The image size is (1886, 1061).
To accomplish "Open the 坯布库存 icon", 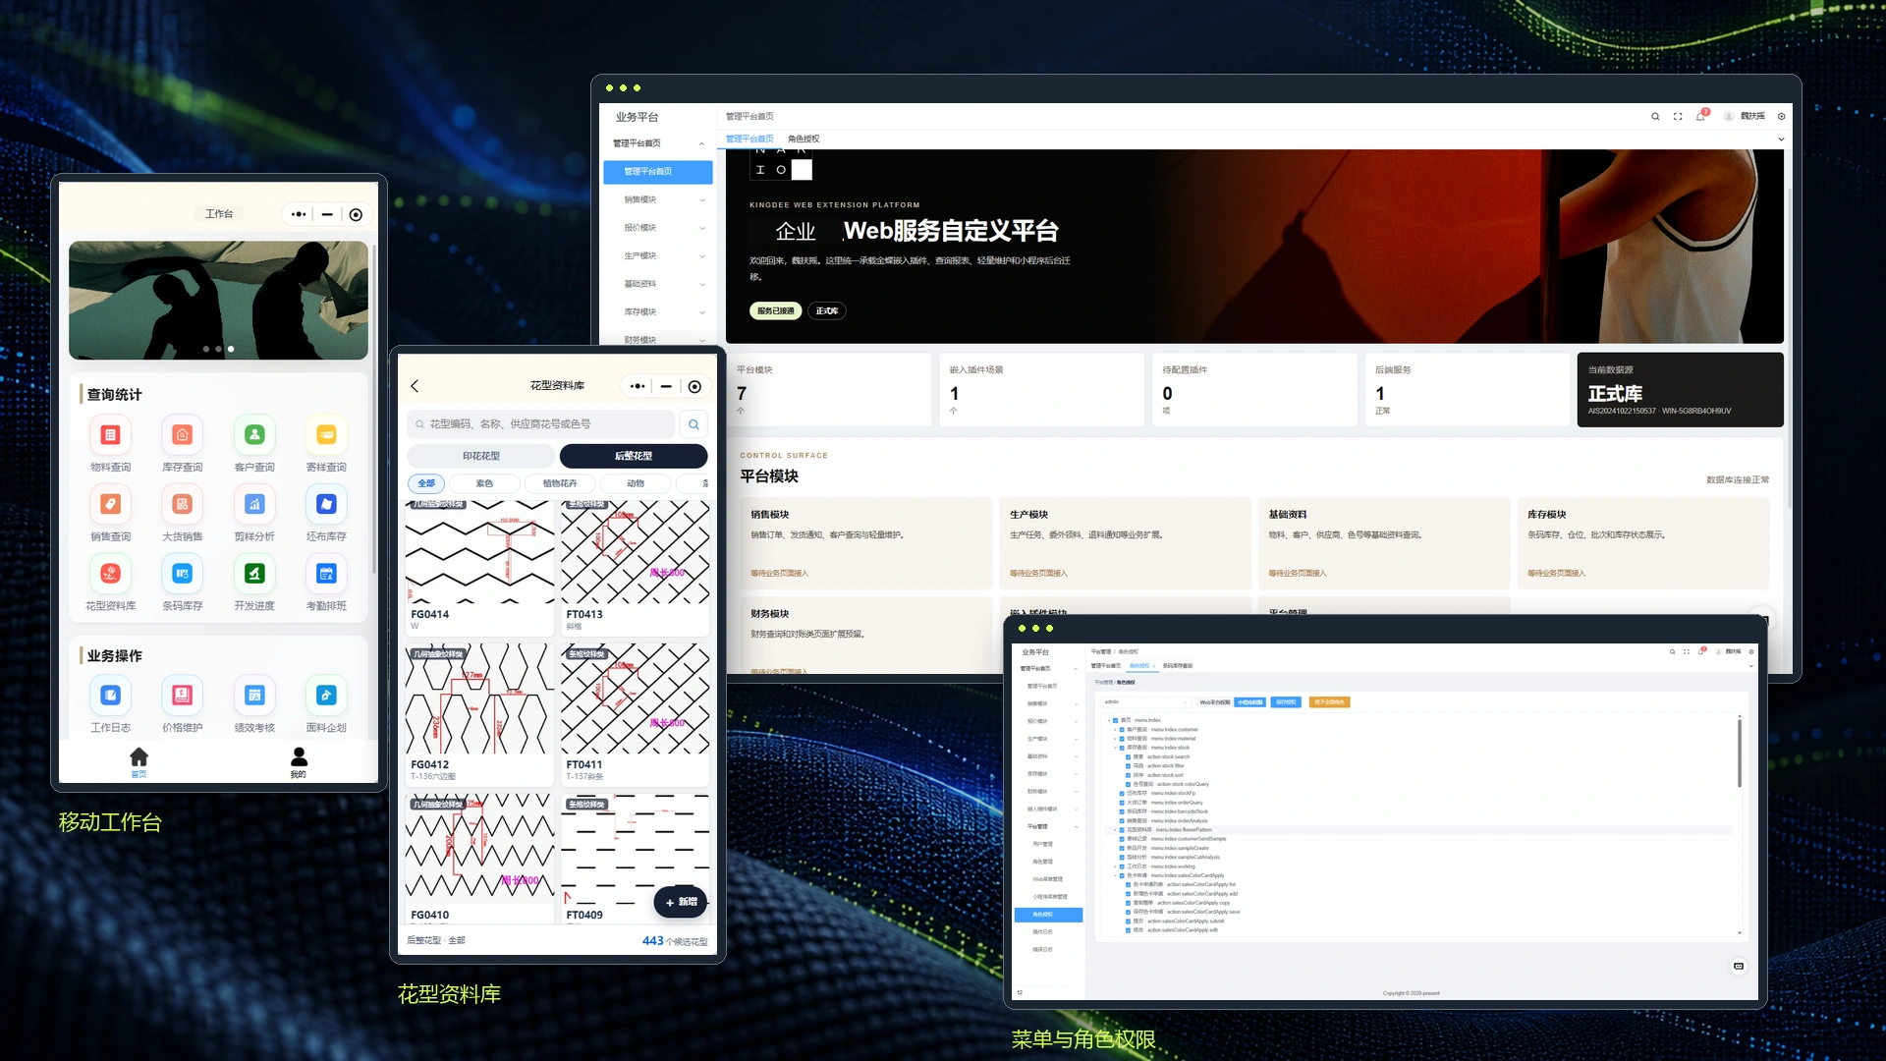I will point(326,504).
